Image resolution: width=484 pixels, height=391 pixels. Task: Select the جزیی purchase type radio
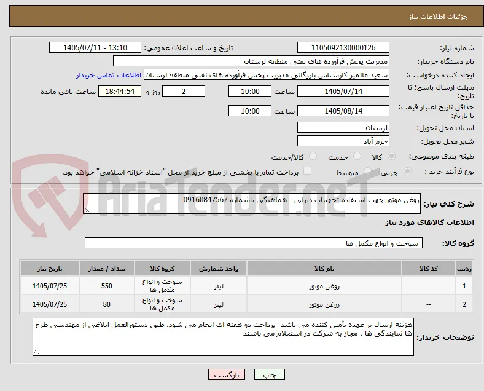407,171
